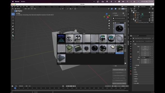Select solid viewport shading mode

point(123,9)
